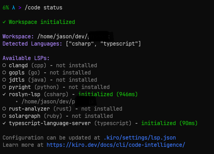Click the checkmark beside roslyn-lsp
214x154 pixels.
click(x=4, y=94)
